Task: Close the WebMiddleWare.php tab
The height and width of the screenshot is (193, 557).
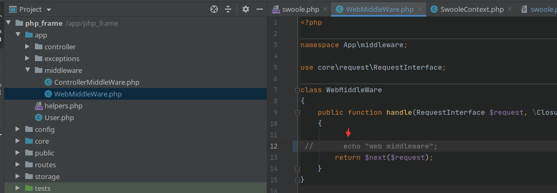Action: click(420, 10)
